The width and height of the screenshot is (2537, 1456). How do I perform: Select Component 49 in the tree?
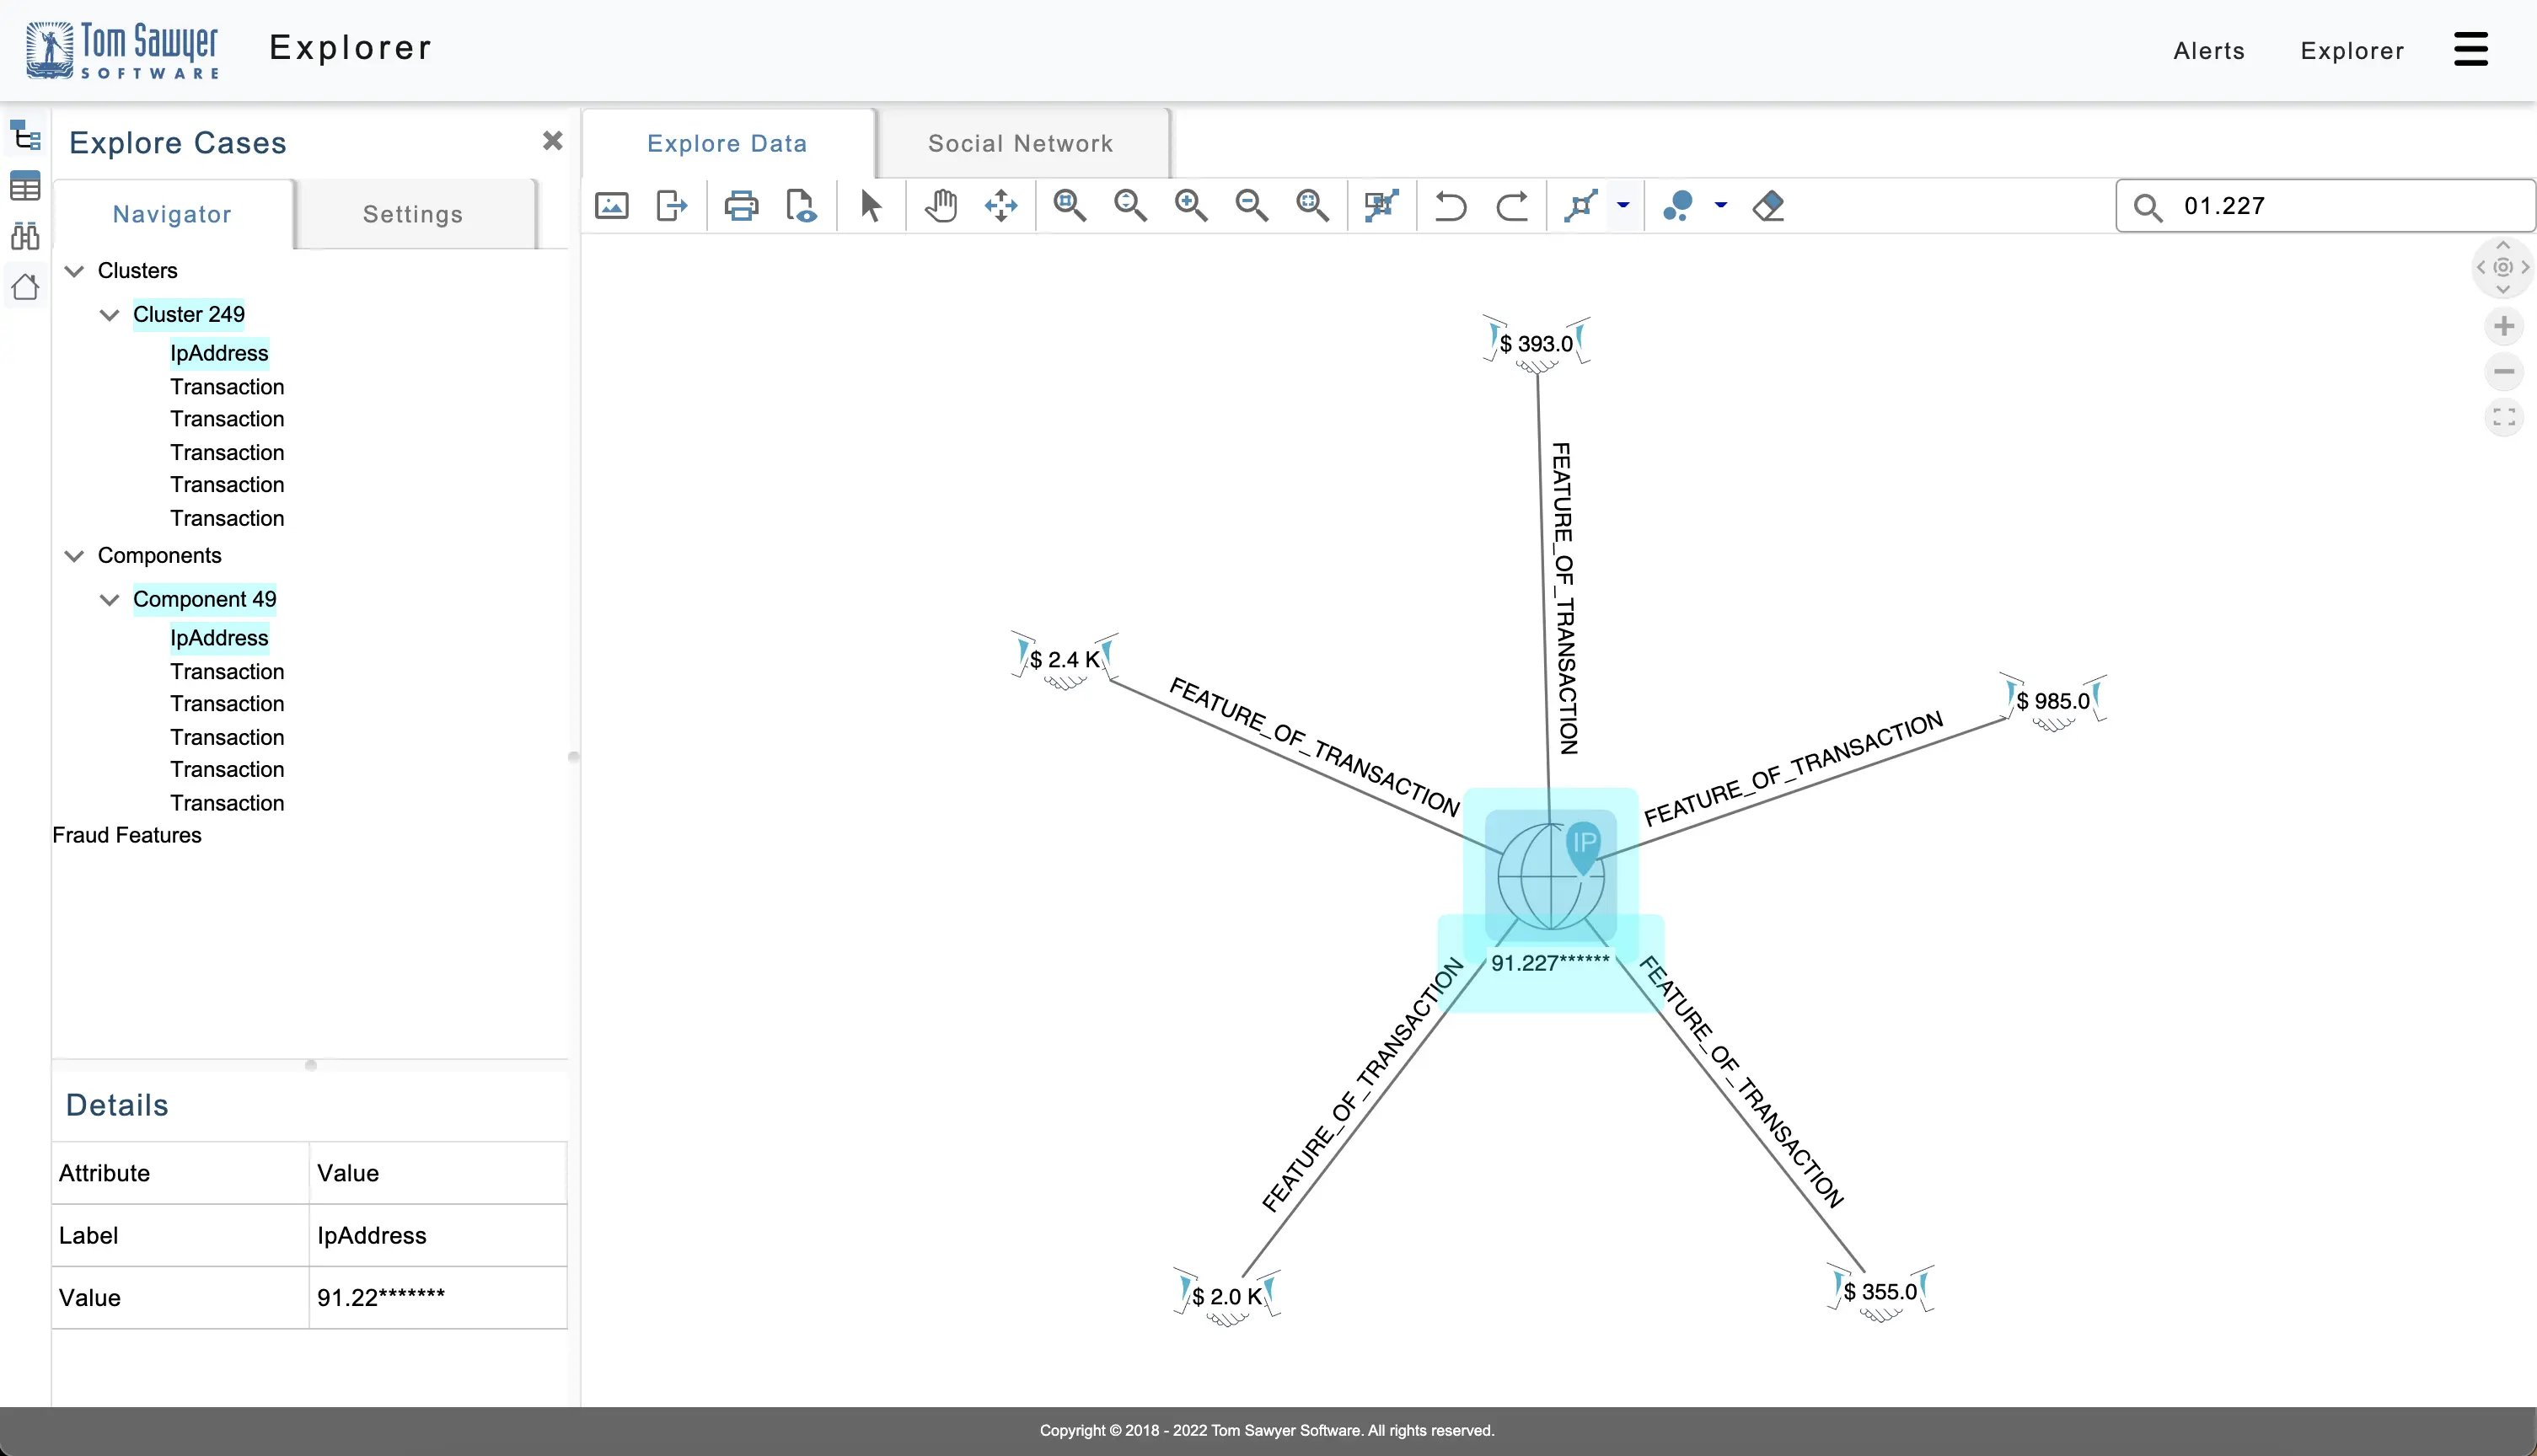point(205,599)
